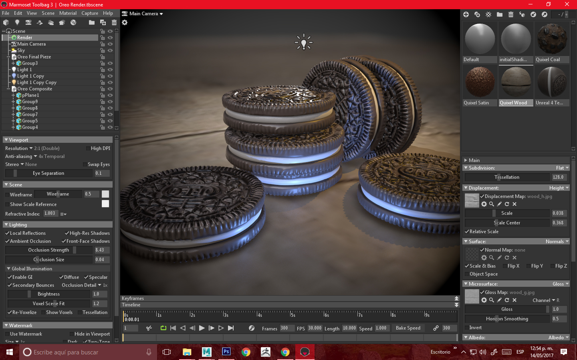This screenshot has height=360, width=577.
Task: Select the Unreal 4 Te... material
Action: [552, 86]
